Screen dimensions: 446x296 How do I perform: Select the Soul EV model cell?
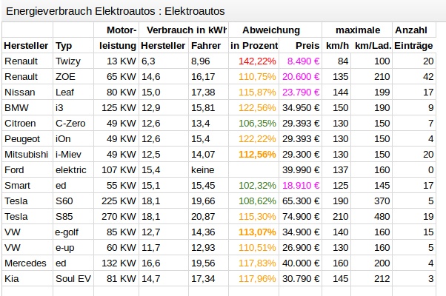(x=72, y=278)
